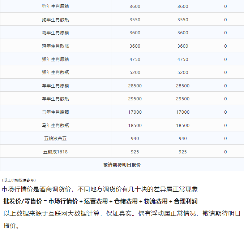
Task: Select the 0 change cell in 羊年生肖原箱 row
Action: pos(226,86)
